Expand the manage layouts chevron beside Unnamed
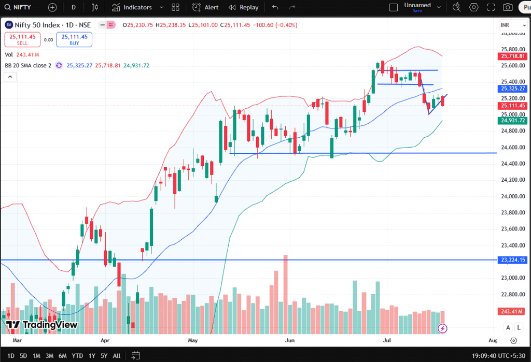The width and height of the screenshot is (531, 362). (439, 7)
